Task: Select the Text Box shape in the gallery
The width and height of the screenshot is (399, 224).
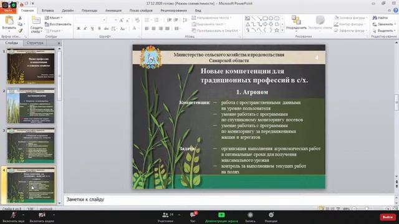Action: 248,18
